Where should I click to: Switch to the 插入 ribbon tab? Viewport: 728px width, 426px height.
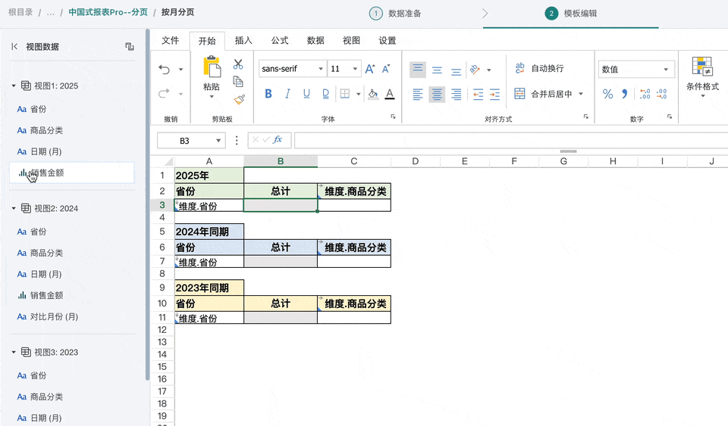coord(243,41)
